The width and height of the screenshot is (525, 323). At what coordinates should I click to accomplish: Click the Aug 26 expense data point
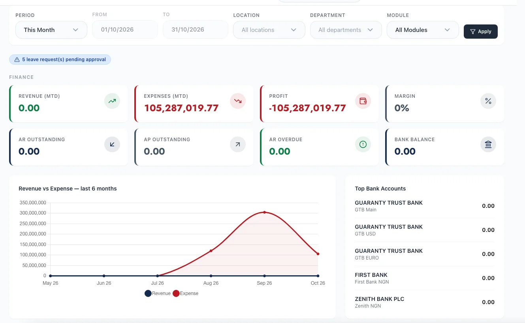[211, 251]
